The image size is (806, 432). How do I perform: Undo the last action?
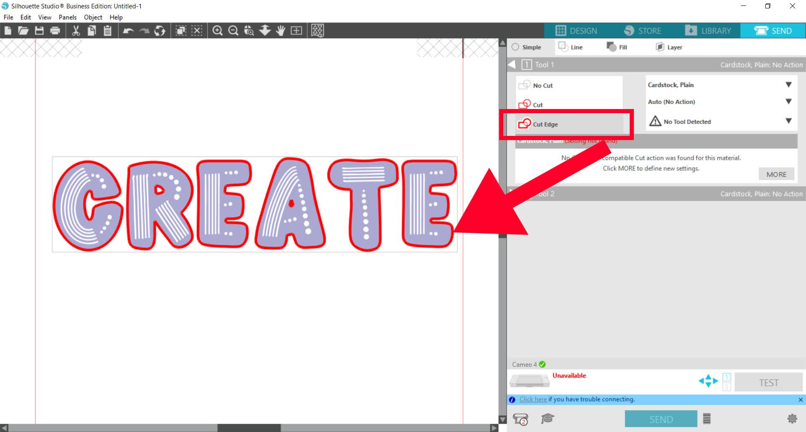tap(128, 31)
